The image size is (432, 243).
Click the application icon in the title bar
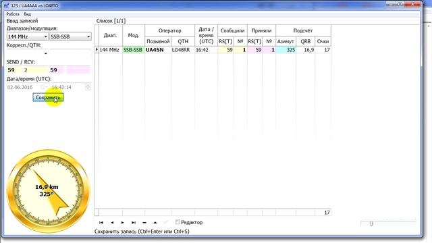(x=7, y=5)
